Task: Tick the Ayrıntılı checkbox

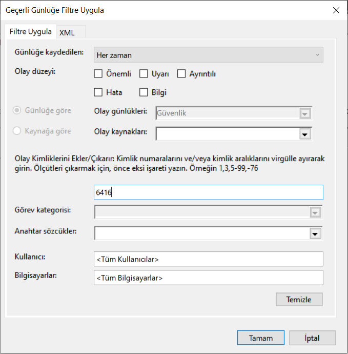Action: pyautogui.click(x=181, y=74)
